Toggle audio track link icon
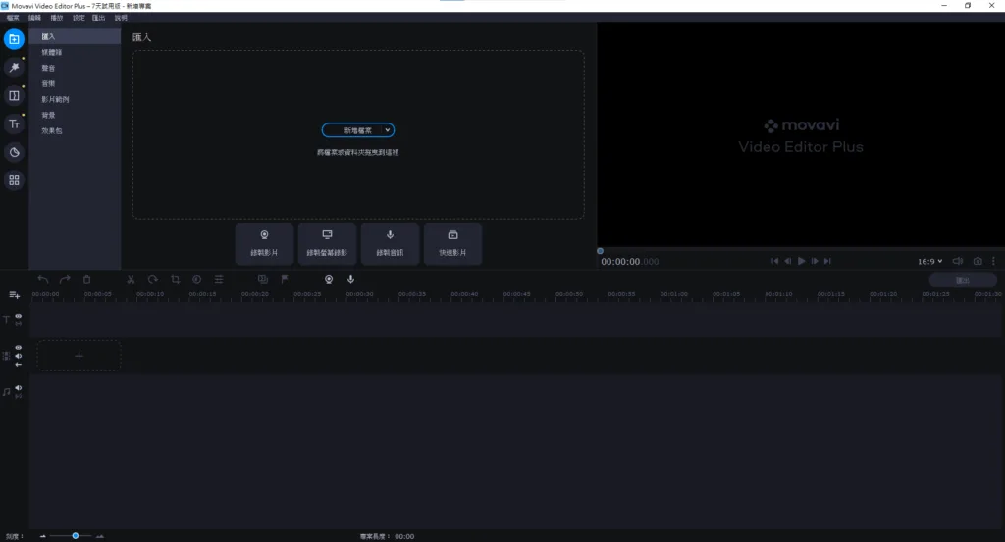1005x542 pixels. click(x=19, y=396)
